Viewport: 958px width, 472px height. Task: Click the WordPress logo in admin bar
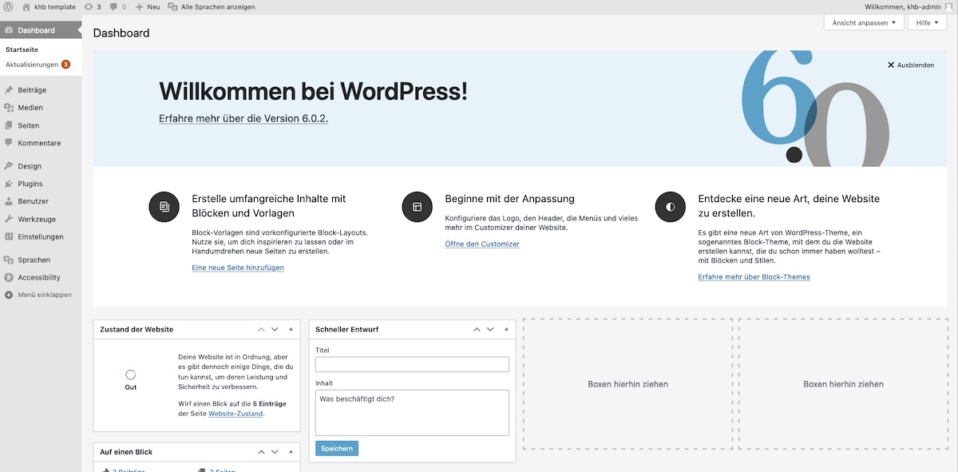point(9,6)
